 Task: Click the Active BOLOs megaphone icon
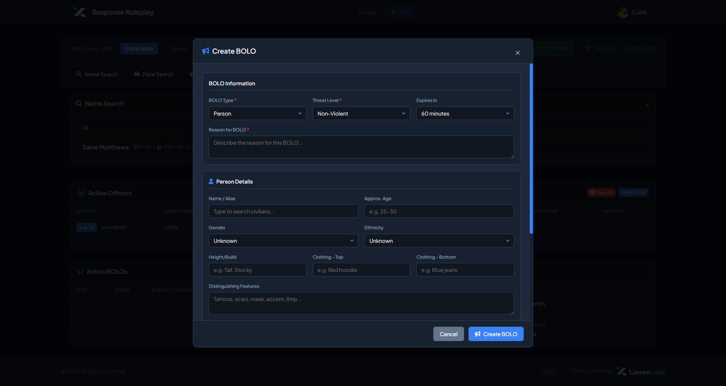click(x=81, y=272)
